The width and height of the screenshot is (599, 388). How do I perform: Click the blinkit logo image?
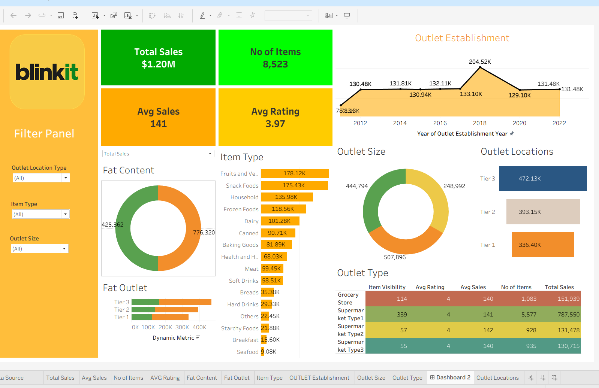click(47, 72)
